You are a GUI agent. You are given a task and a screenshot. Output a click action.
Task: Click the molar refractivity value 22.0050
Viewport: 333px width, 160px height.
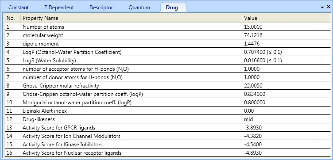(253, 86)
